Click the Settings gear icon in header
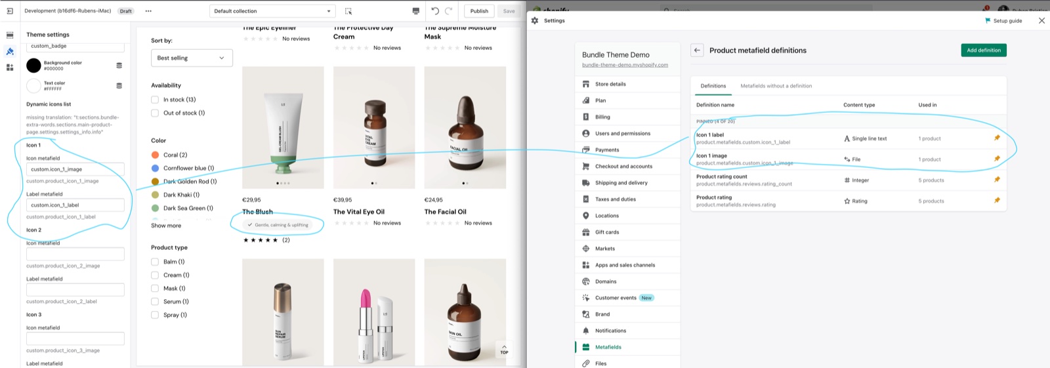Screen dimensions: 1050x368 535,20
